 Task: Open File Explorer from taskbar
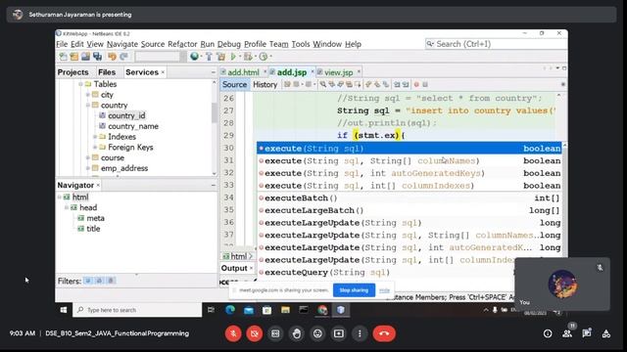[285, 310]
